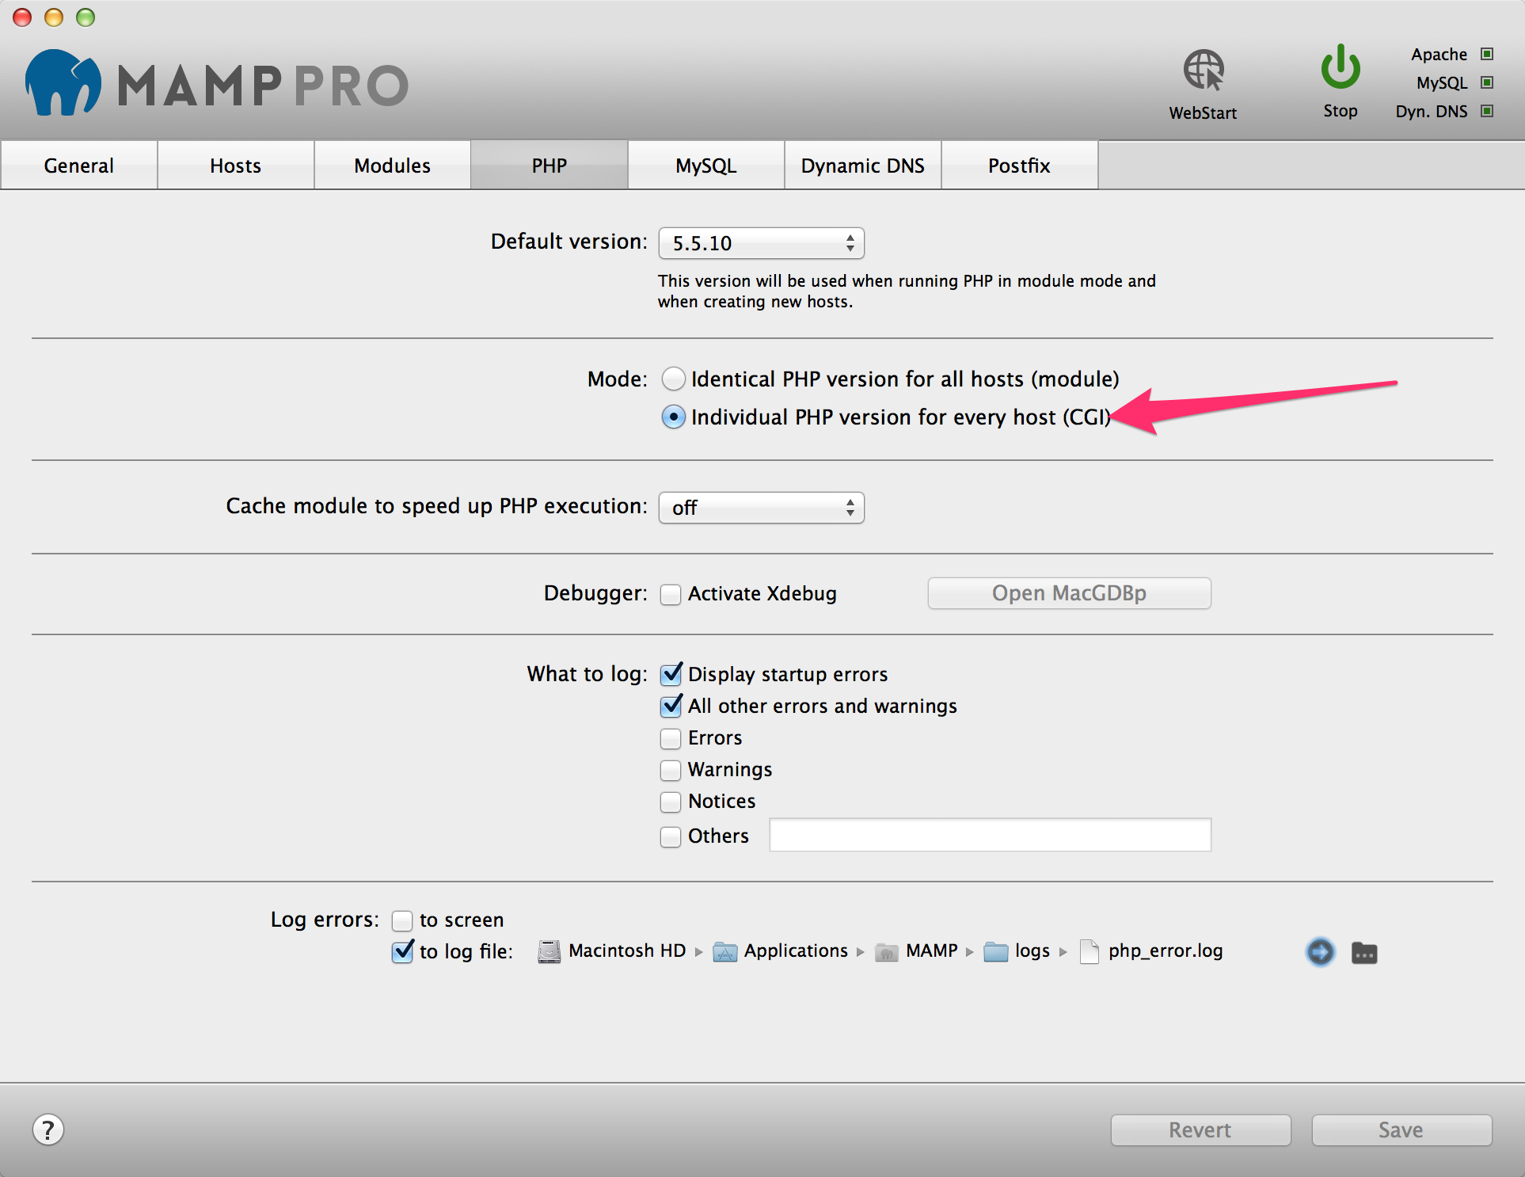This screenshot has height=1177, width=1525.
Task: Open WebStart globe icon
Action: (x=1204, y=70)
